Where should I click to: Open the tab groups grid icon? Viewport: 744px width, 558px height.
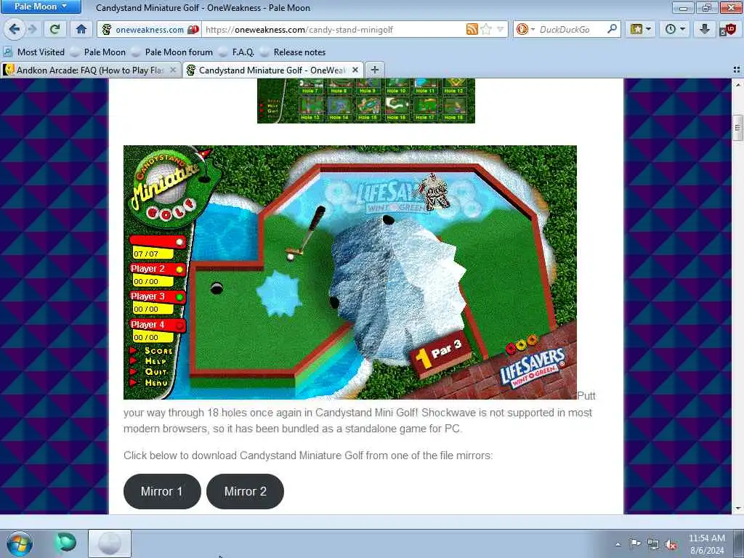click(x=737, y=70)
